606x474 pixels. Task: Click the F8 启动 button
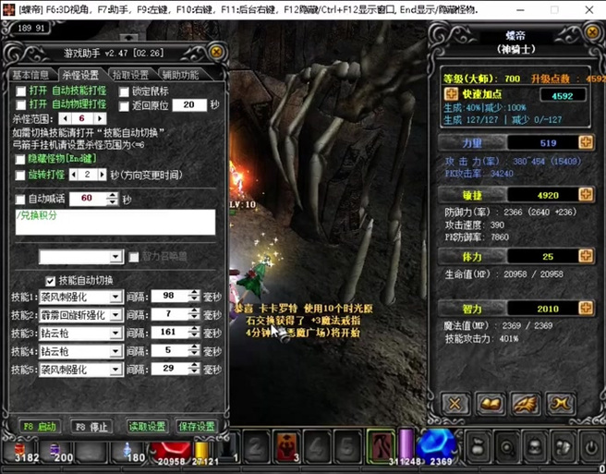40,427
